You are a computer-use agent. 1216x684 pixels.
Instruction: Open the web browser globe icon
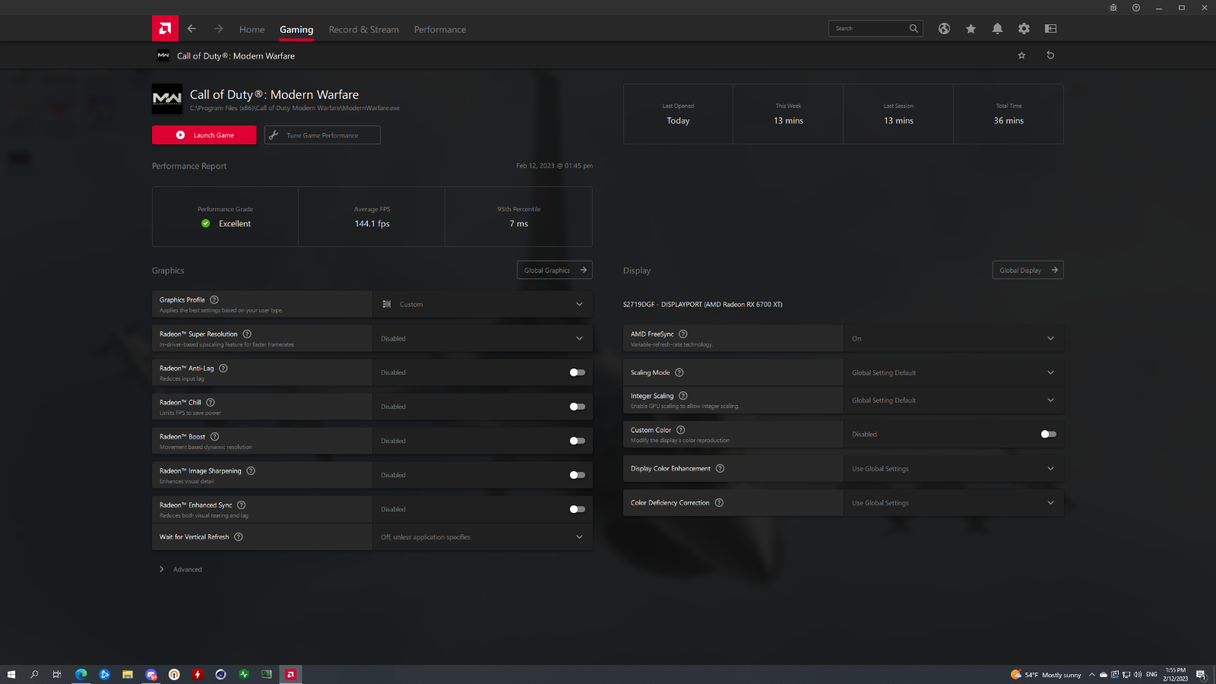[944, 29]
